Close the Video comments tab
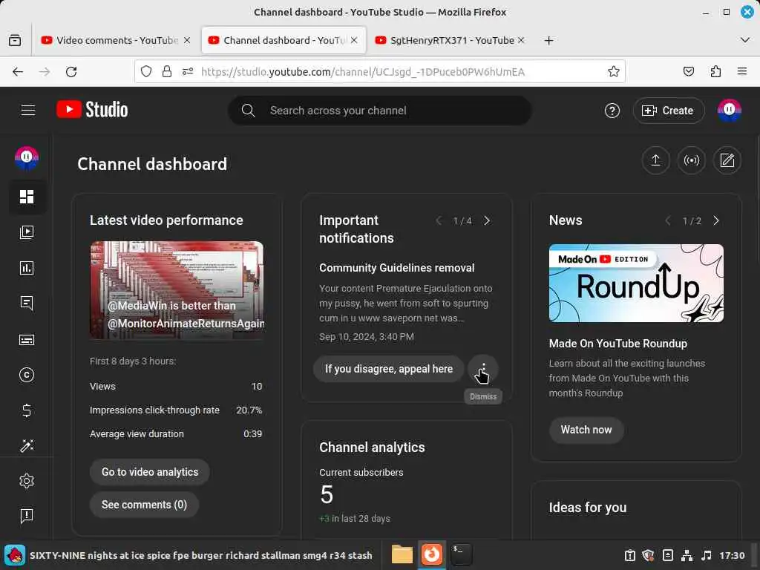This screenshot has height=570, width=760. point(187,40)
